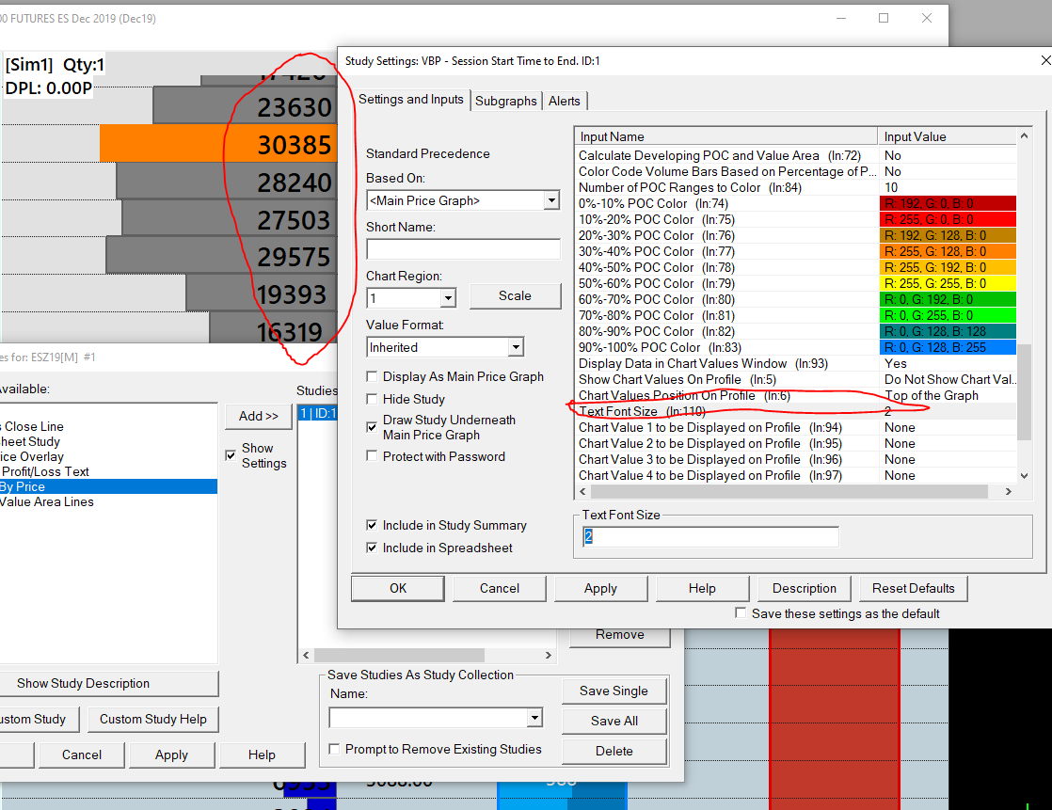Switch to the Subgraphs tab
Image resolution: width=1052 pixels, height=810 pixels.
click(506, 101)
